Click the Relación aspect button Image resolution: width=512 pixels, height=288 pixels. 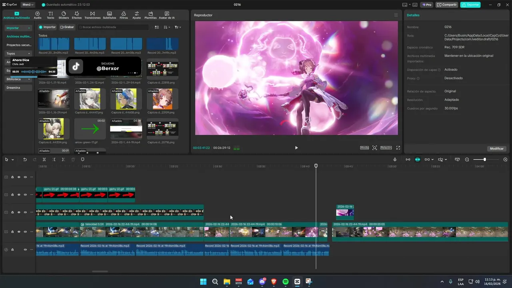coord(386,148)
